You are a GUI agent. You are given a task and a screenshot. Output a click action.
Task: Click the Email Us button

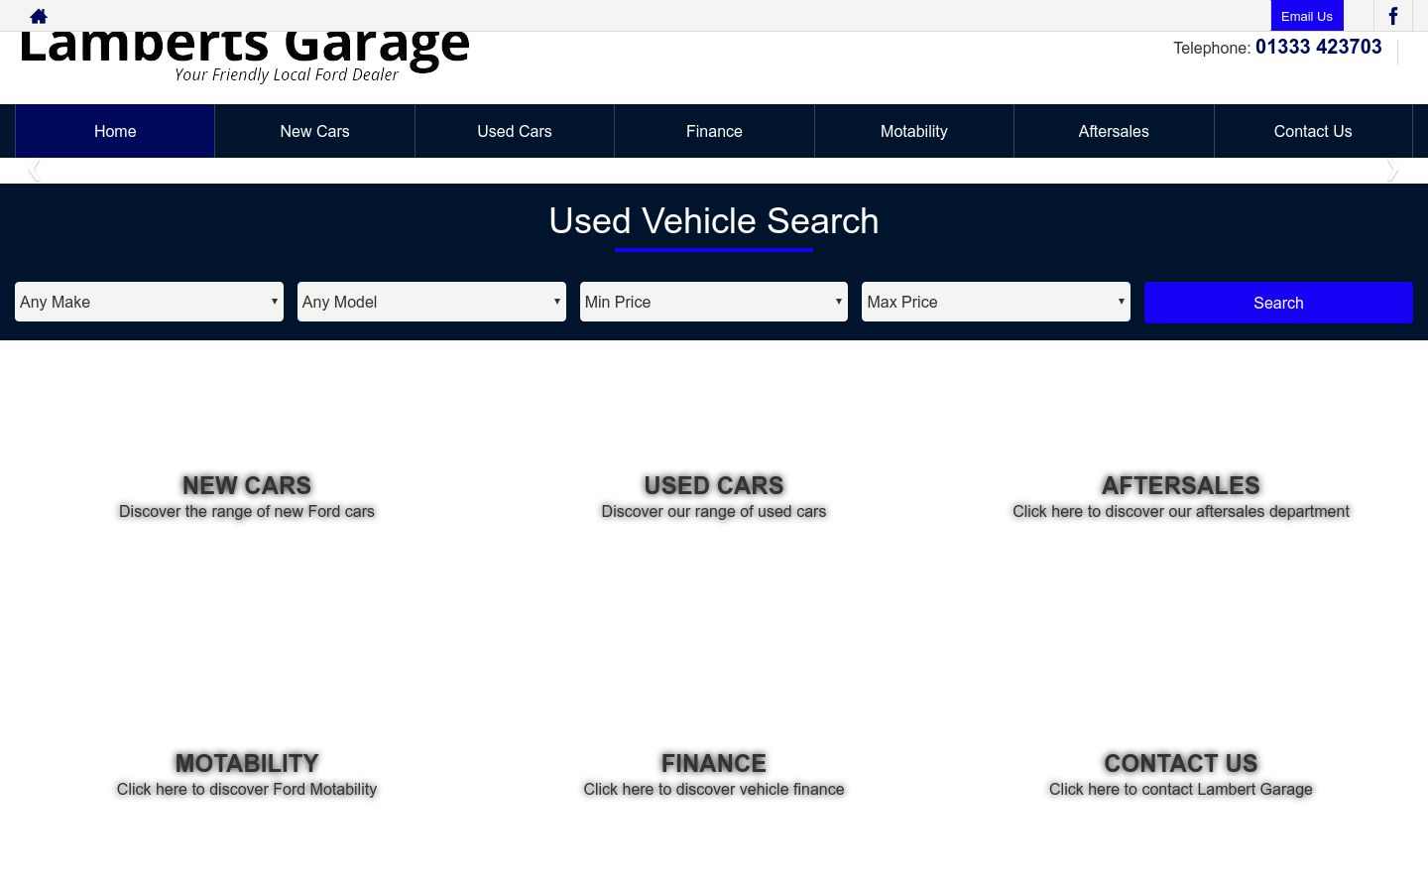(x=1307, y=16)
